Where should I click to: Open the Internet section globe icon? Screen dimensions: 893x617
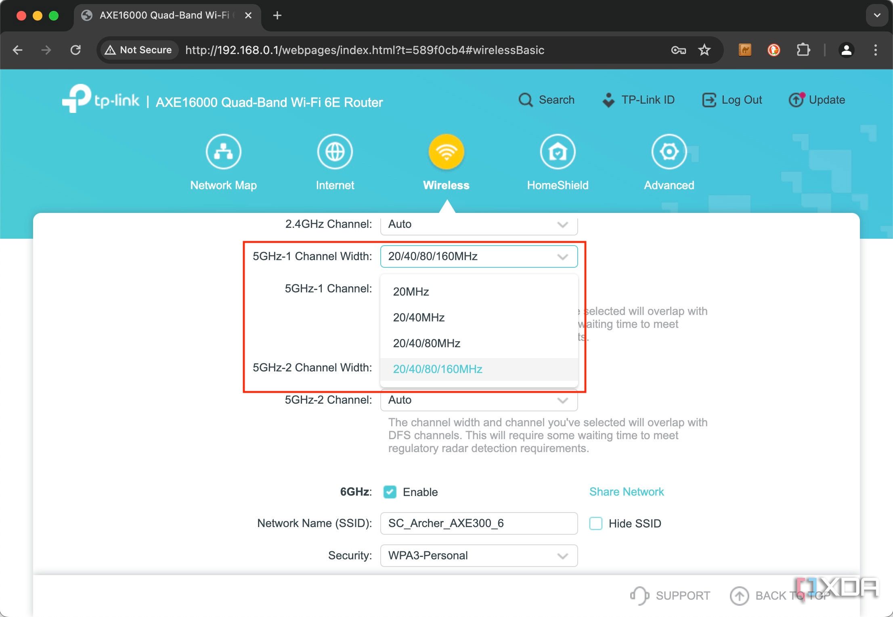coord(335,152)
